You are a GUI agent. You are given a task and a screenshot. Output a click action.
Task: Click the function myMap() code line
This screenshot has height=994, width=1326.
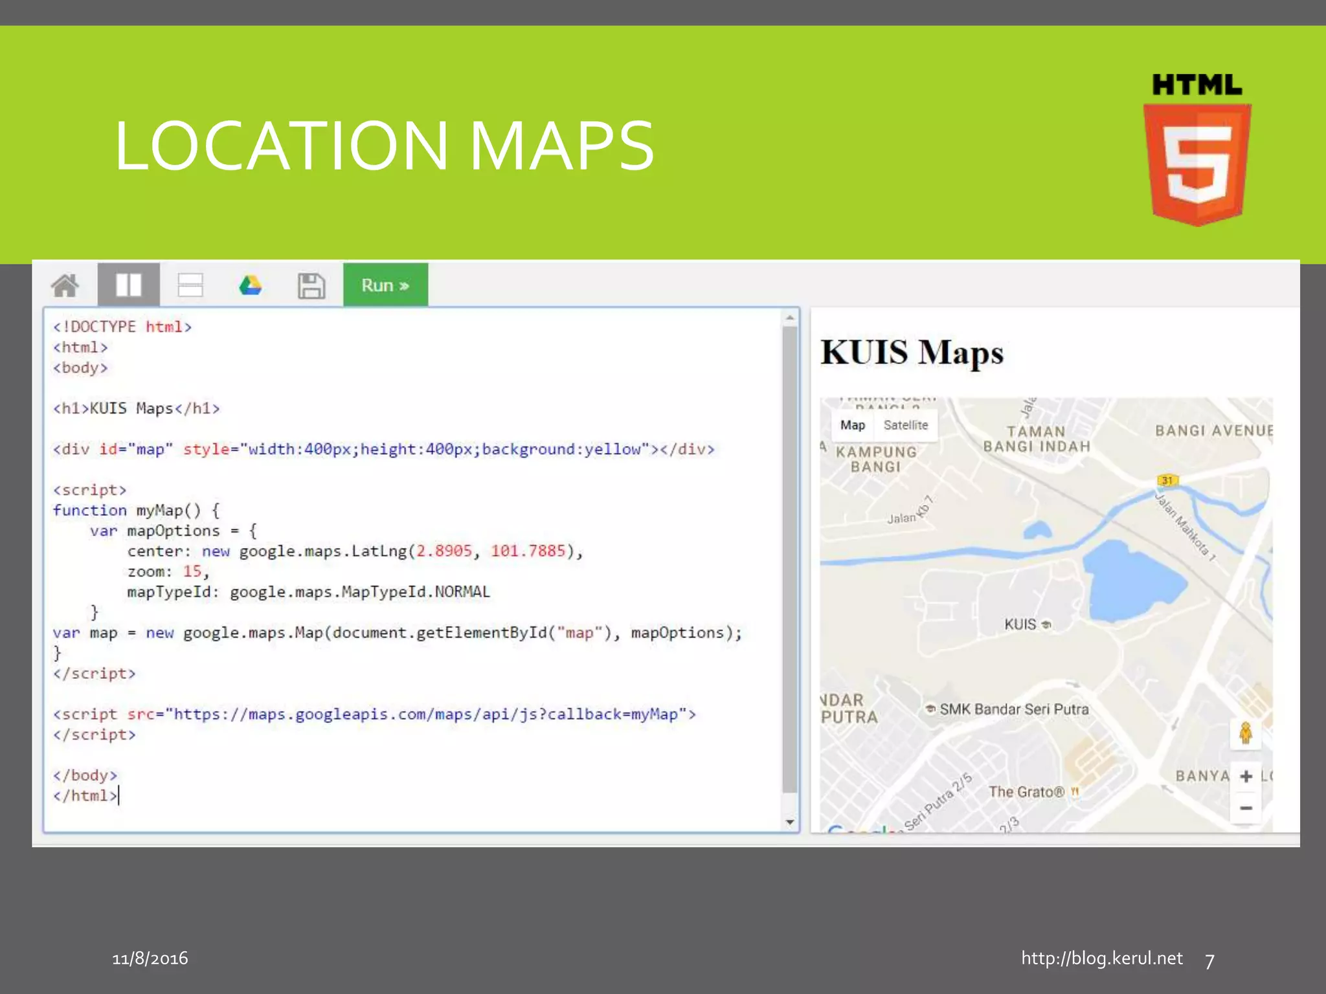(x=137, y=511)
